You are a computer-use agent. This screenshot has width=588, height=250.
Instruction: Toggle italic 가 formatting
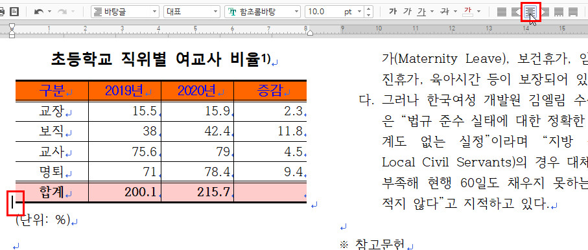pos(407,12)
